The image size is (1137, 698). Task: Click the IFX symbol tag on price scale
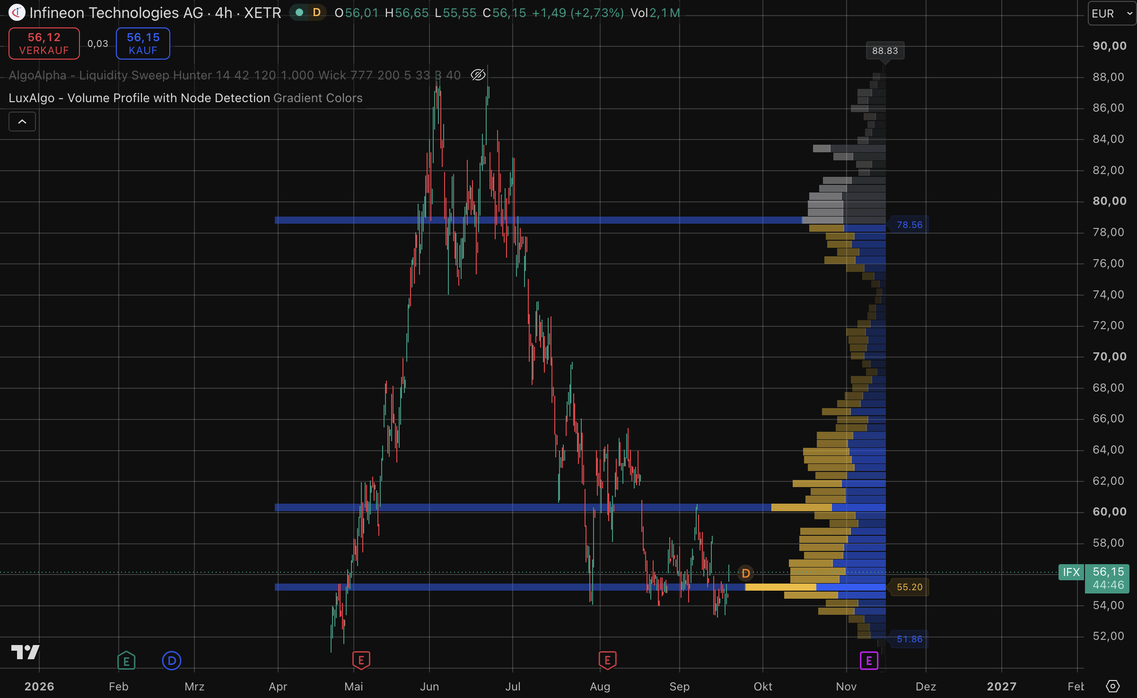click(x=1071, y=572)
